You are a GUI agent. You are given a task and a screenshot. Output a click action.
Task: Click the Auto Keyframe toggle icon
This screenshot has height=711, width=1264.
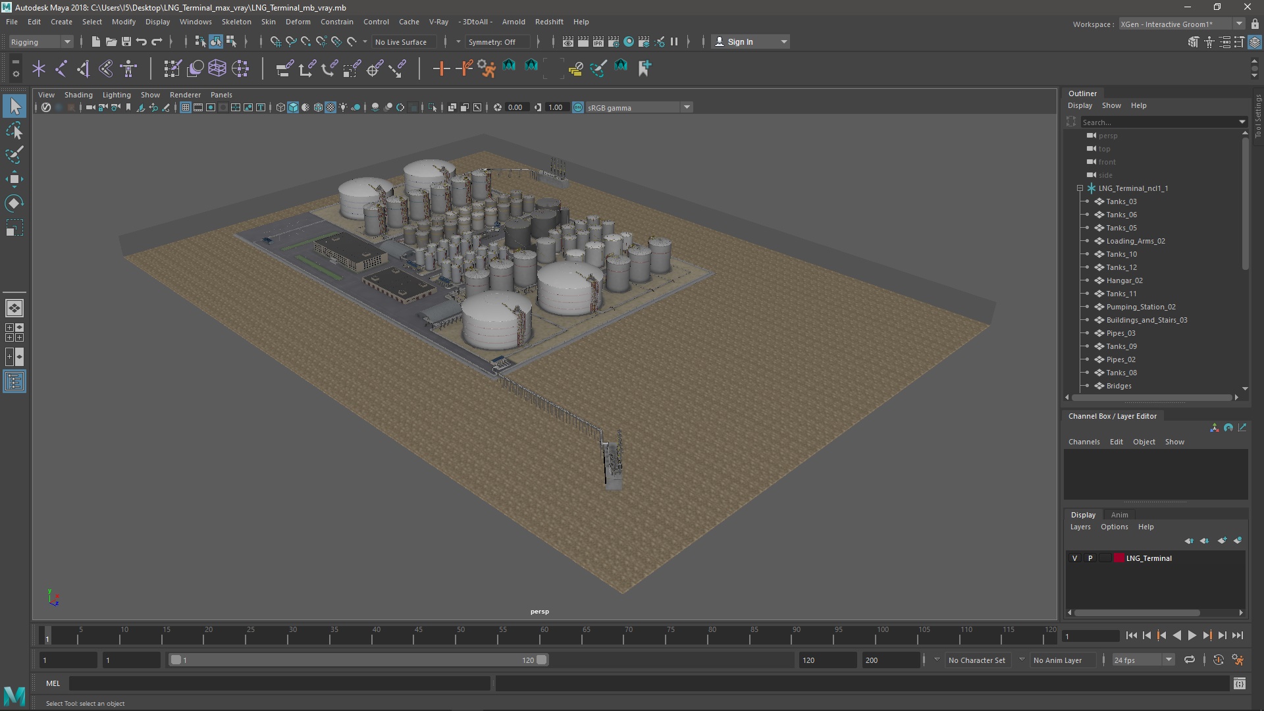click(x=1218, y=660)
